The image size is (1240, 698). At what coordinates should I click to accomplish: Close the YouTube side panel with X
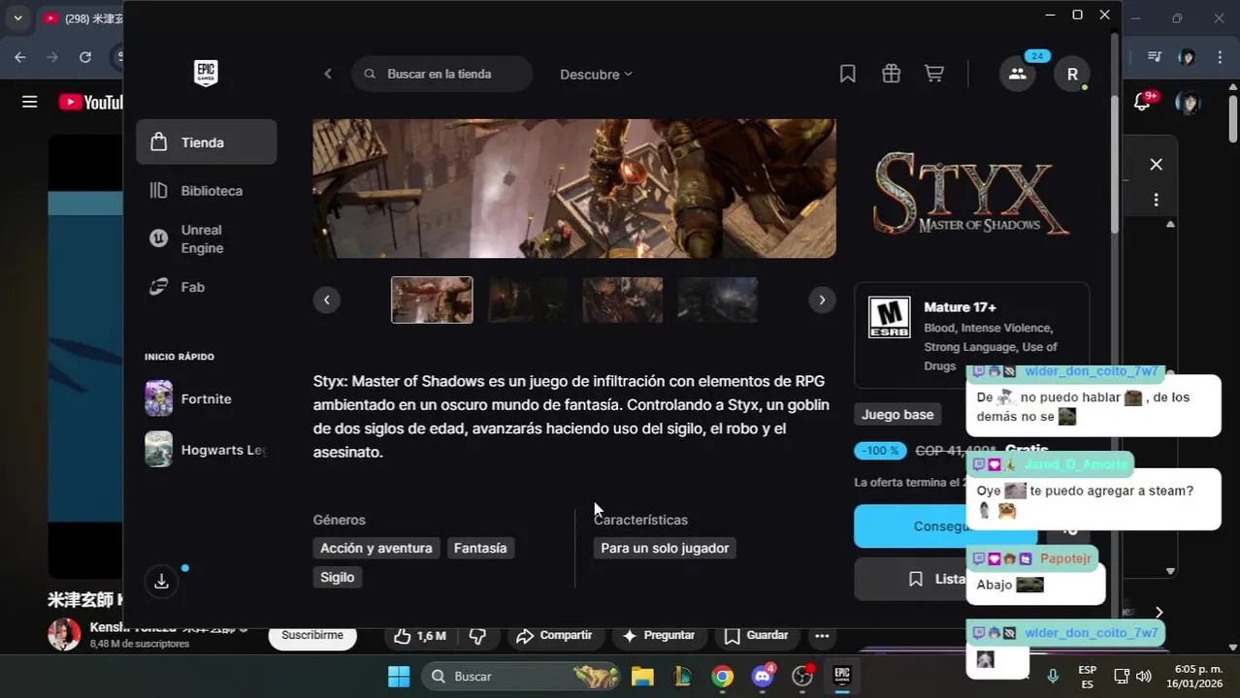tap(1156, 165)
